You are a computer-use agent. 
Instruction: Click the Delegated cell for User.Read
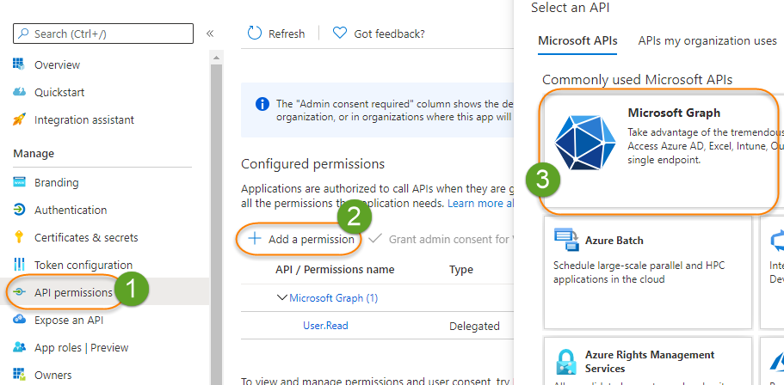point(474,326)
